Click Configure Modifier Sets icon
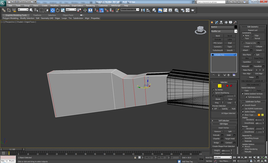This screenshot has height=163, width=268. [234, 75]
